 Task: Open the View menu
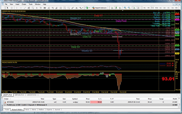pos(11,4)
